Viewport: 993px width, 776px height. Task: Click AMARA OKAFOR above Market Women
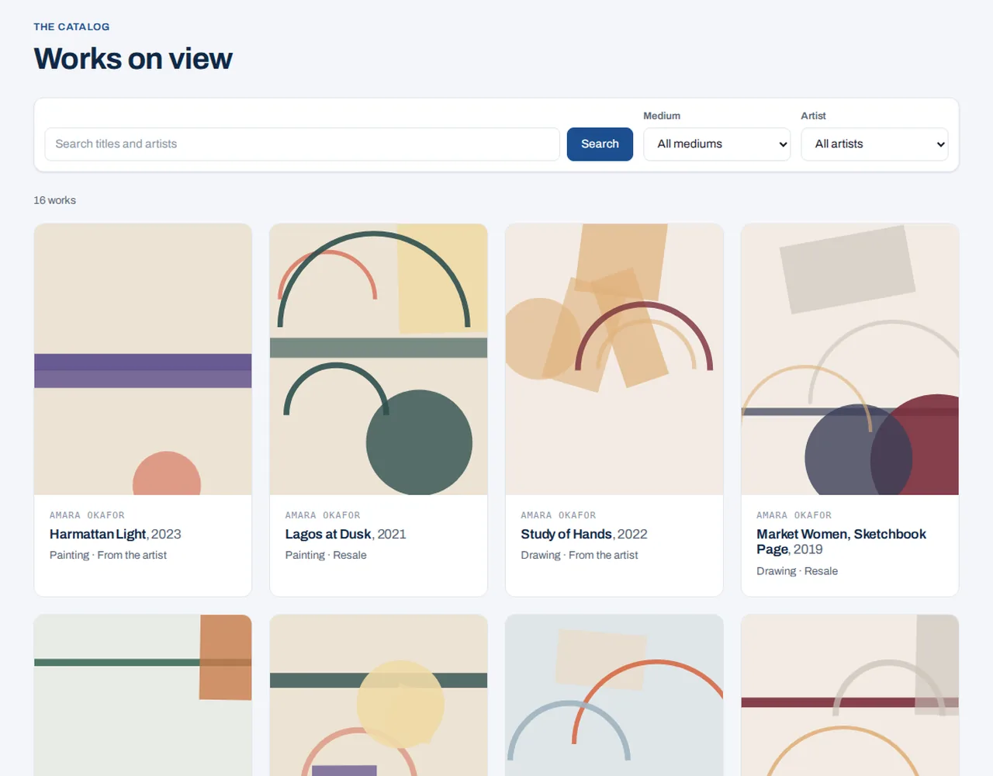(794, 515)
